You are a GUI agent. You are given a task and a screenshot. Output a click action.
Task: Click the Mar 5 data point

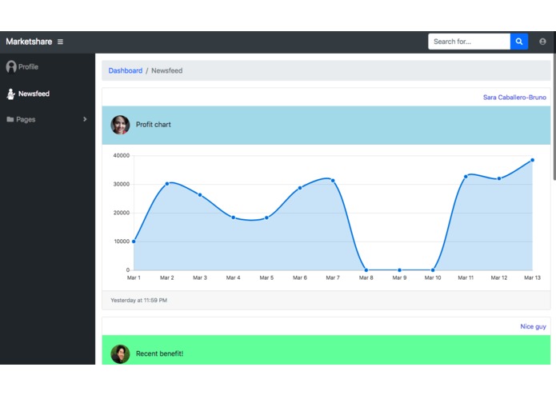pos(266,217)
